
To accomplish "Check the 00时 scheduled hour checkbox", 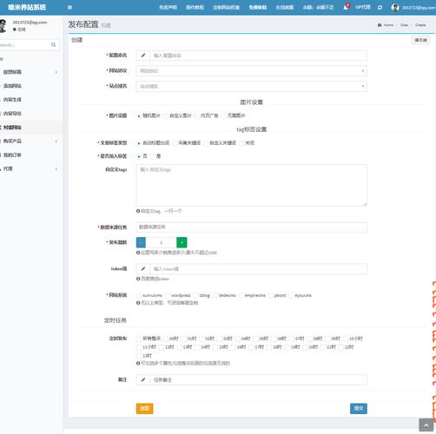I will 166,339.
